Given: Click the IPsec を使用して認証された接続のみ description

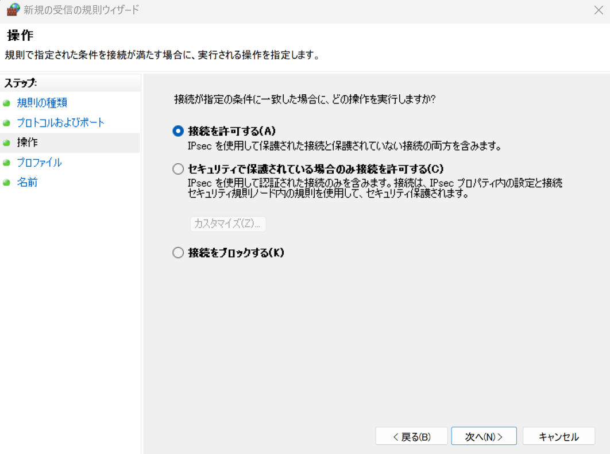Looking at the screenshot, I should click(375, 188).
